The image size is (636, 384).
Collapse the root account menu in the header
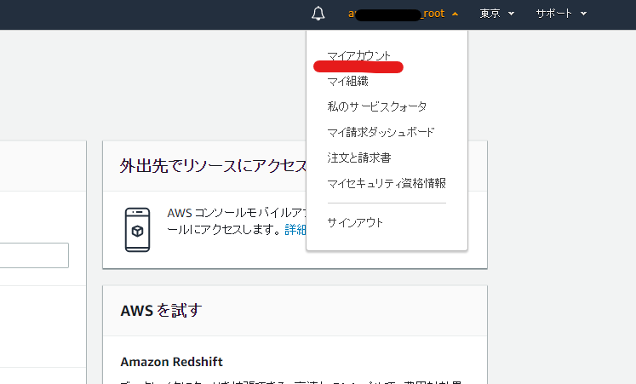(404, 14)
